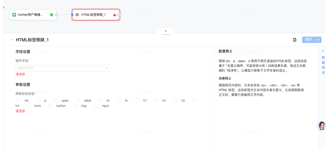Click the green twitter dataset node icon
The width and height of the screenshot is (326, 148).
click(x=14, y=15)
